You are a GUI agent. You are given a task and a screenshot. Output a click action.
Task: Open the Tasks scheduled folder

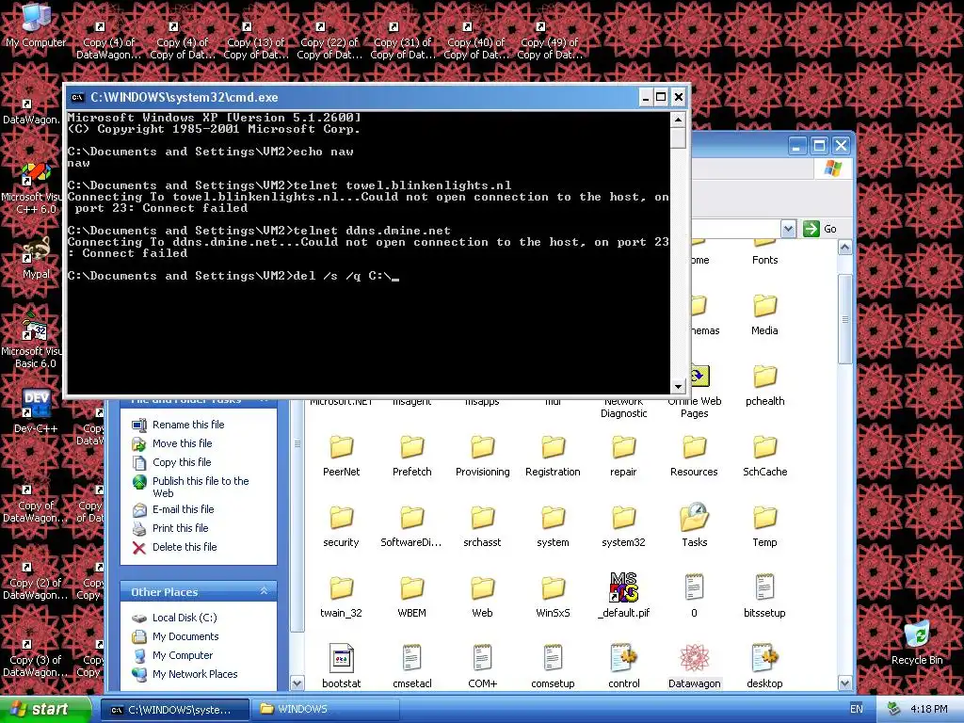tap(694, 525)
